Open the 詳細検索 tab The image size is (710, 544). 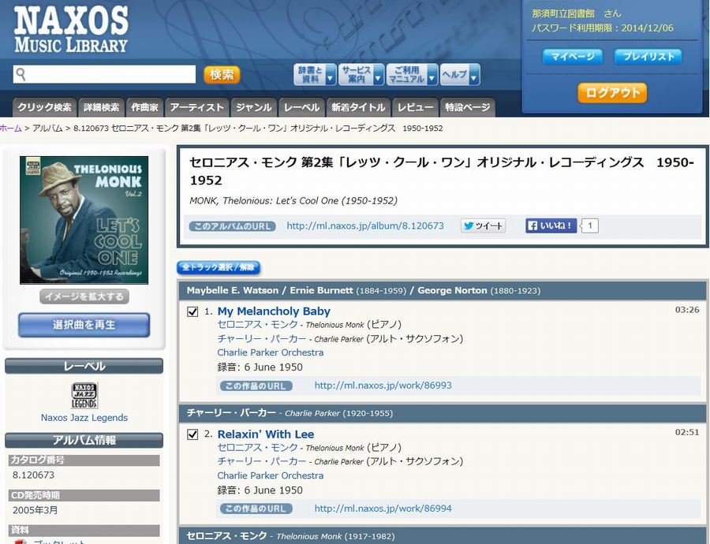[x=102, y=107]
